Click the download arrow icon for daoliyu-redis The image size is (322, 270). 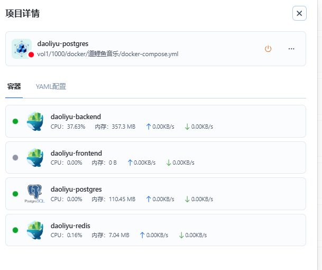tap(181, 235)
